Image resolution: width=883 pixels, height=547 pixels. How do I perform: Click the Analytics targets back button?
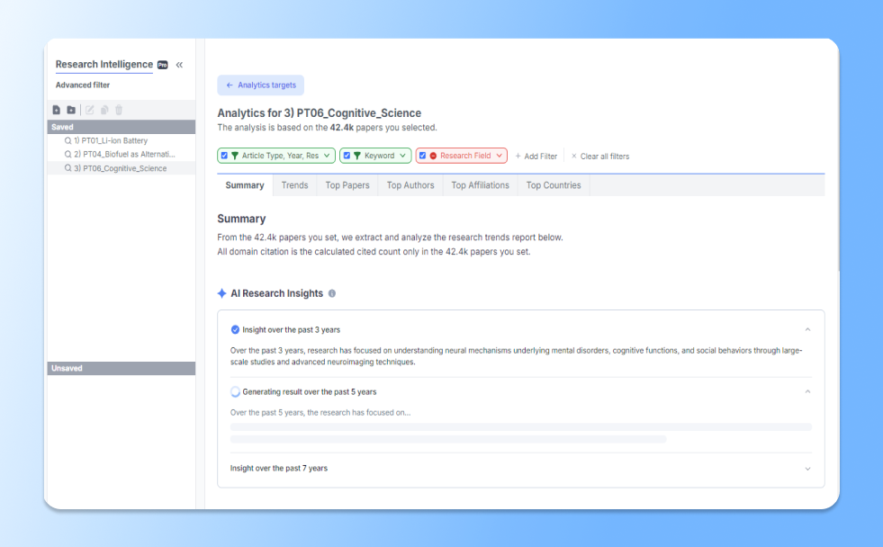click(260, 85)
